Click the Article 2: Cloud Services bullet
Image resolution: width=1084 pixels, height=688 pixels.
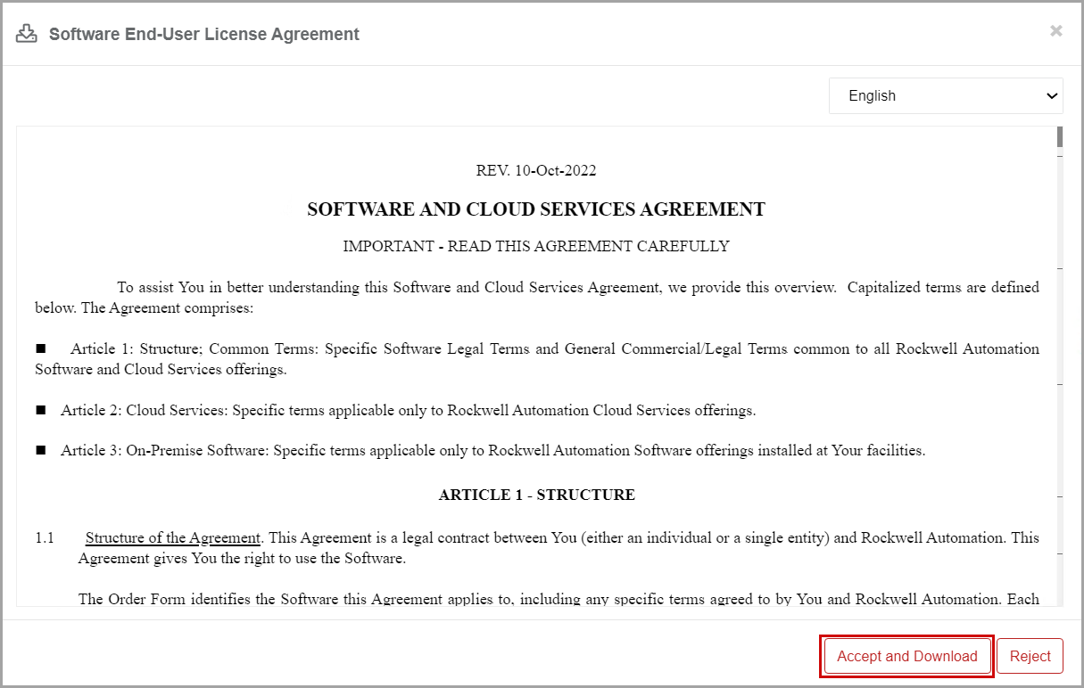point(395,411)
